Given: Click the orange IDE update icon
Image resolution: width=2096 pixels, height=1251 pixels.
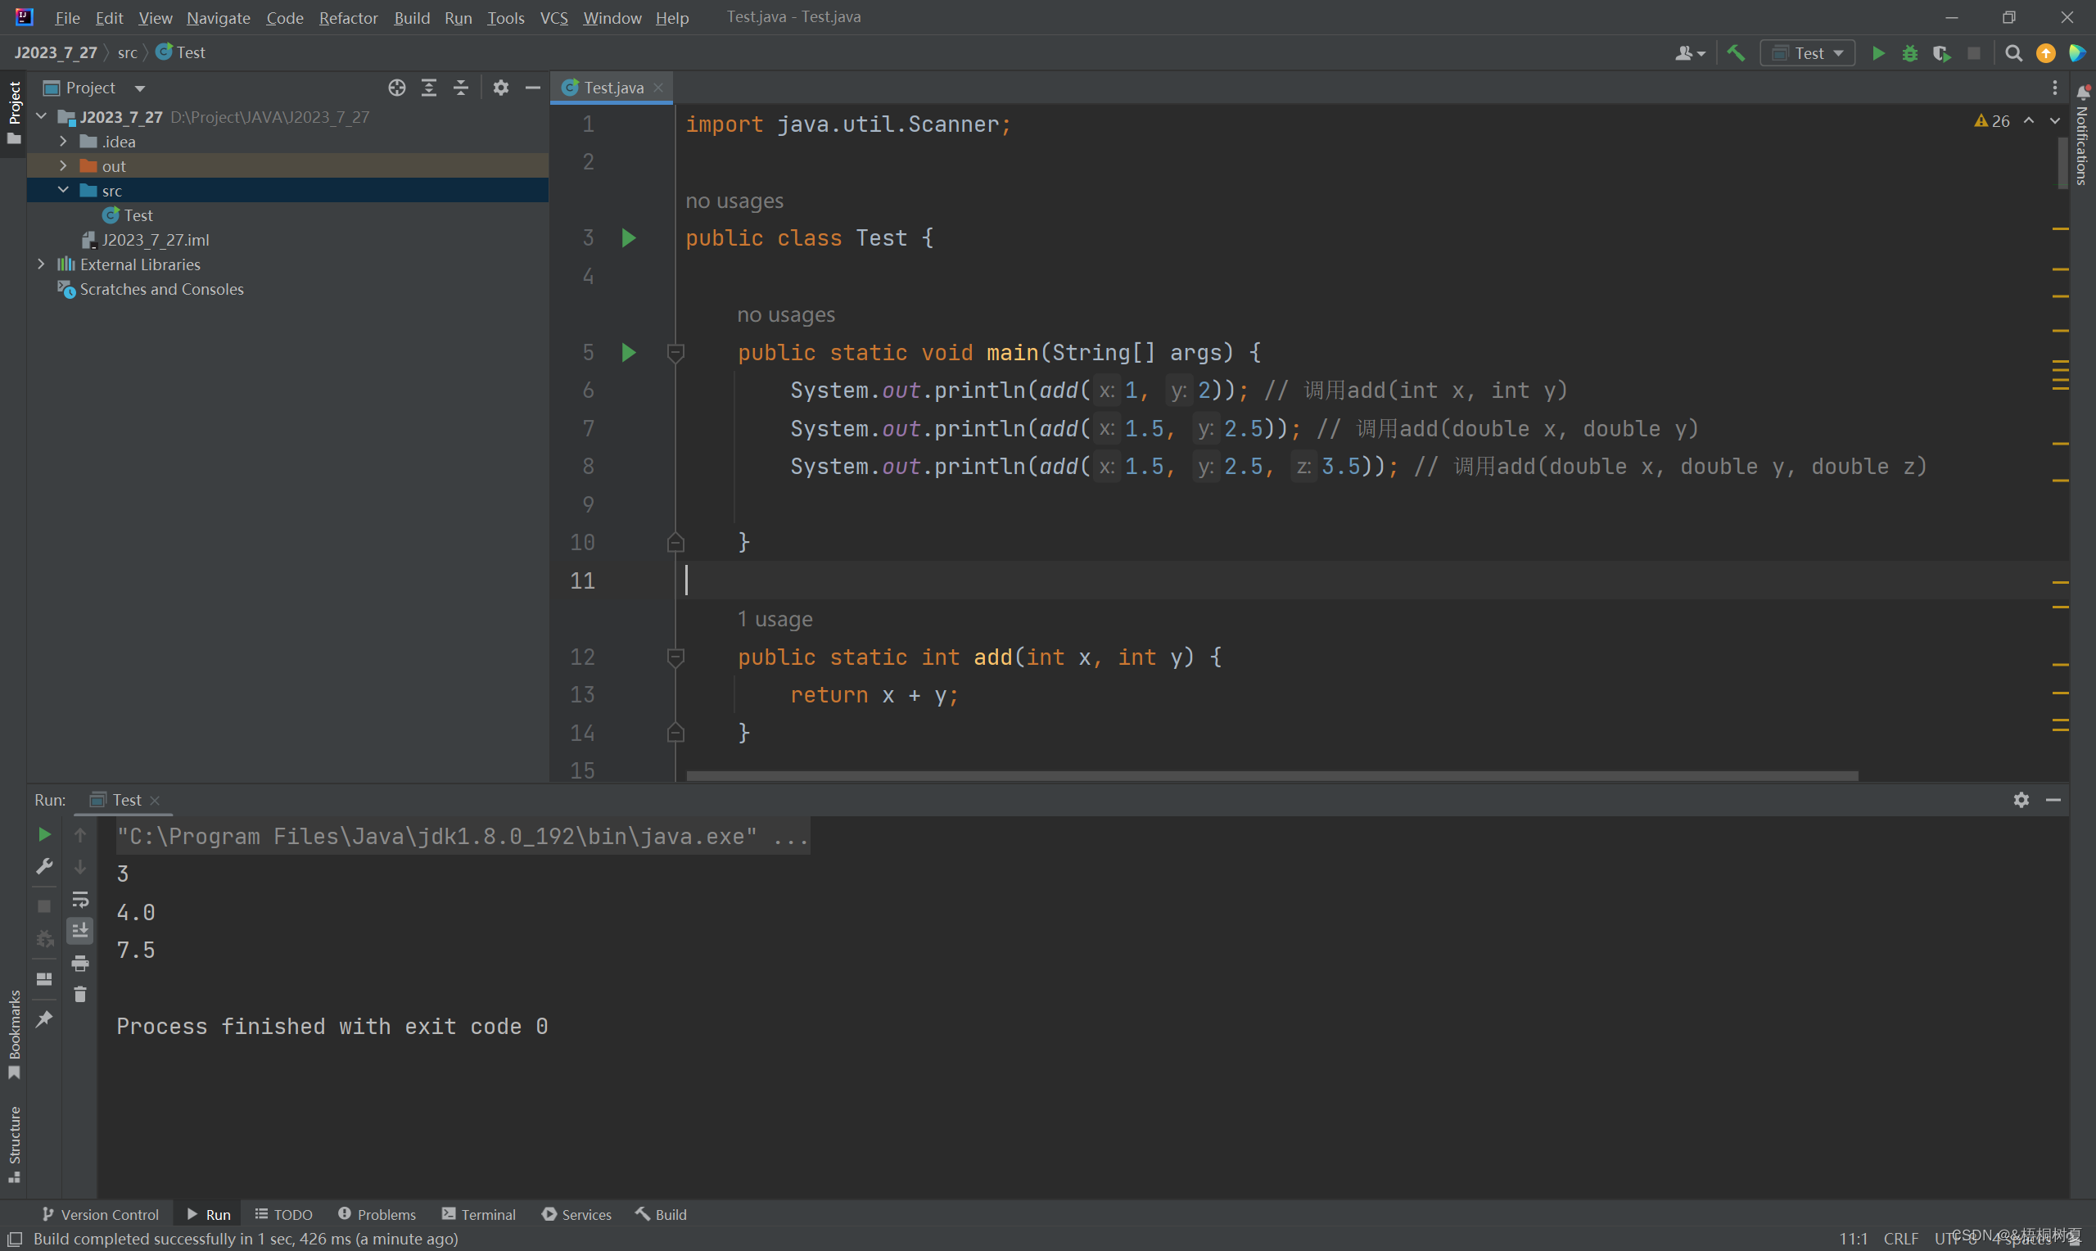Looking at the screenshot, I should pyautogui.click(x=2045, y=53).
